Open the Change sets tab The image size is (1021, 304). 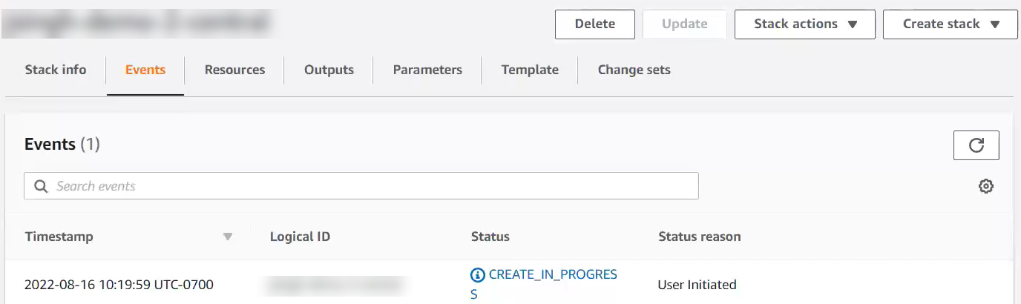(634, 70)
